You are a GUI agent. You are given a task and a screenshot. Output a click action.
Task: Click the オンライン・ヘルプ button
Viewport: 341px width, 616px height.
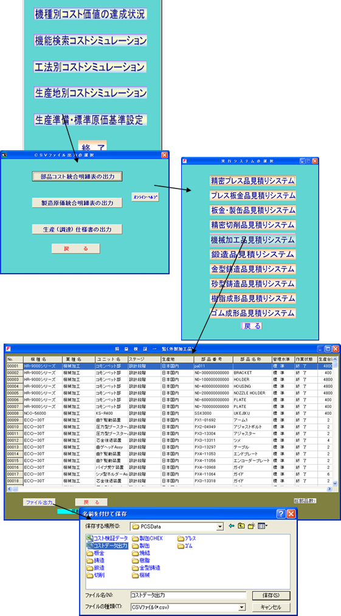145,197
